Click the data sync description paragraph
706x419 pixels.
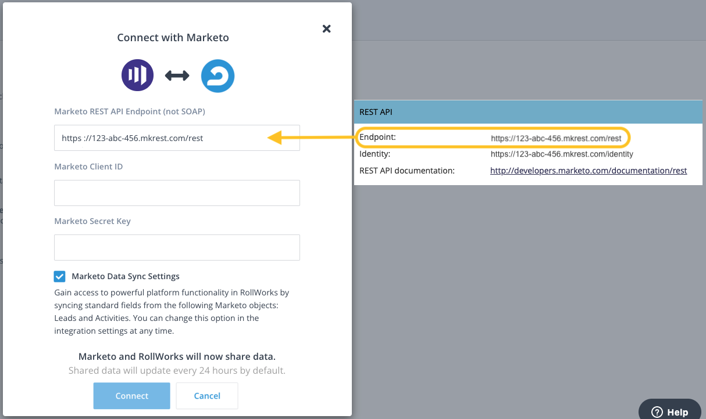tap(172, 312)
